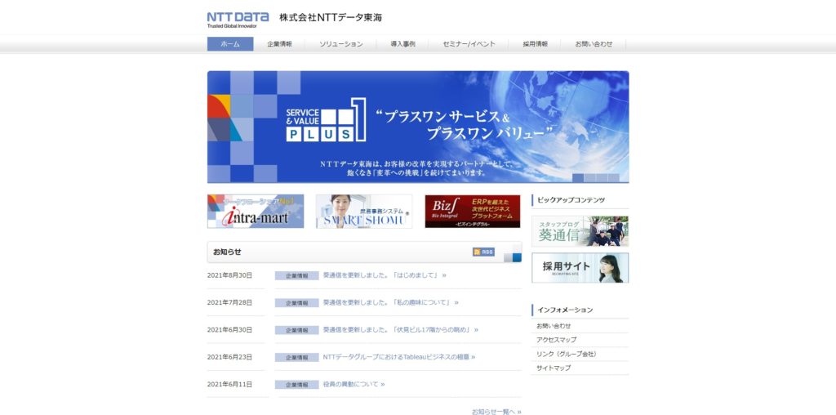Select the last hero slide indicator
The height and width of the screenshot is (415, 836).
pyautogui.click(x=614, y=177)
